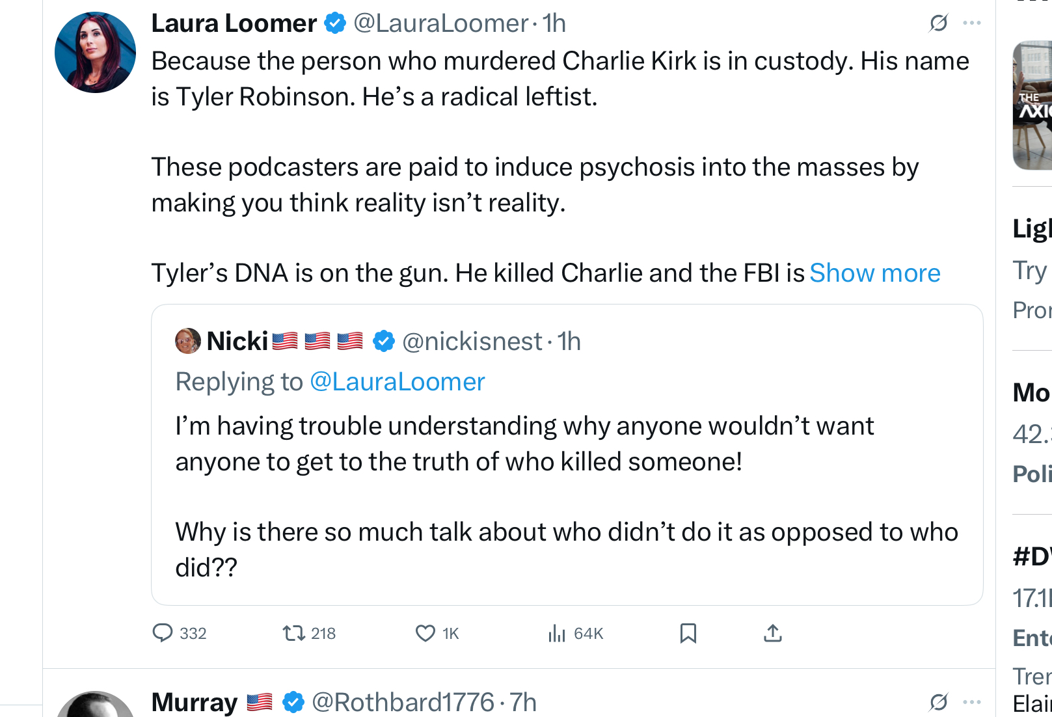Share Laura Loomer's post
1052x717 pixels.
coord(773,633)
